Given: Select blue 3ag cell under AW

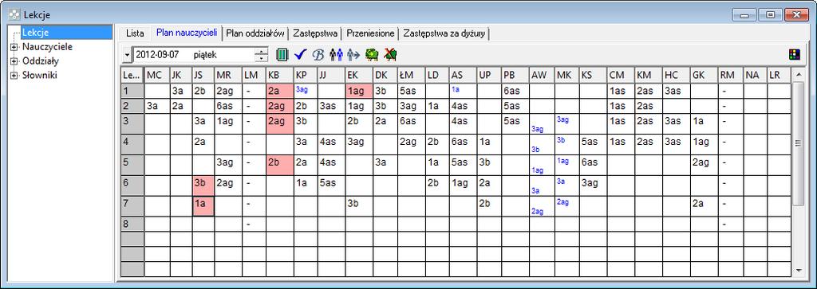Looking at the screenshot, I should (542, 123).
